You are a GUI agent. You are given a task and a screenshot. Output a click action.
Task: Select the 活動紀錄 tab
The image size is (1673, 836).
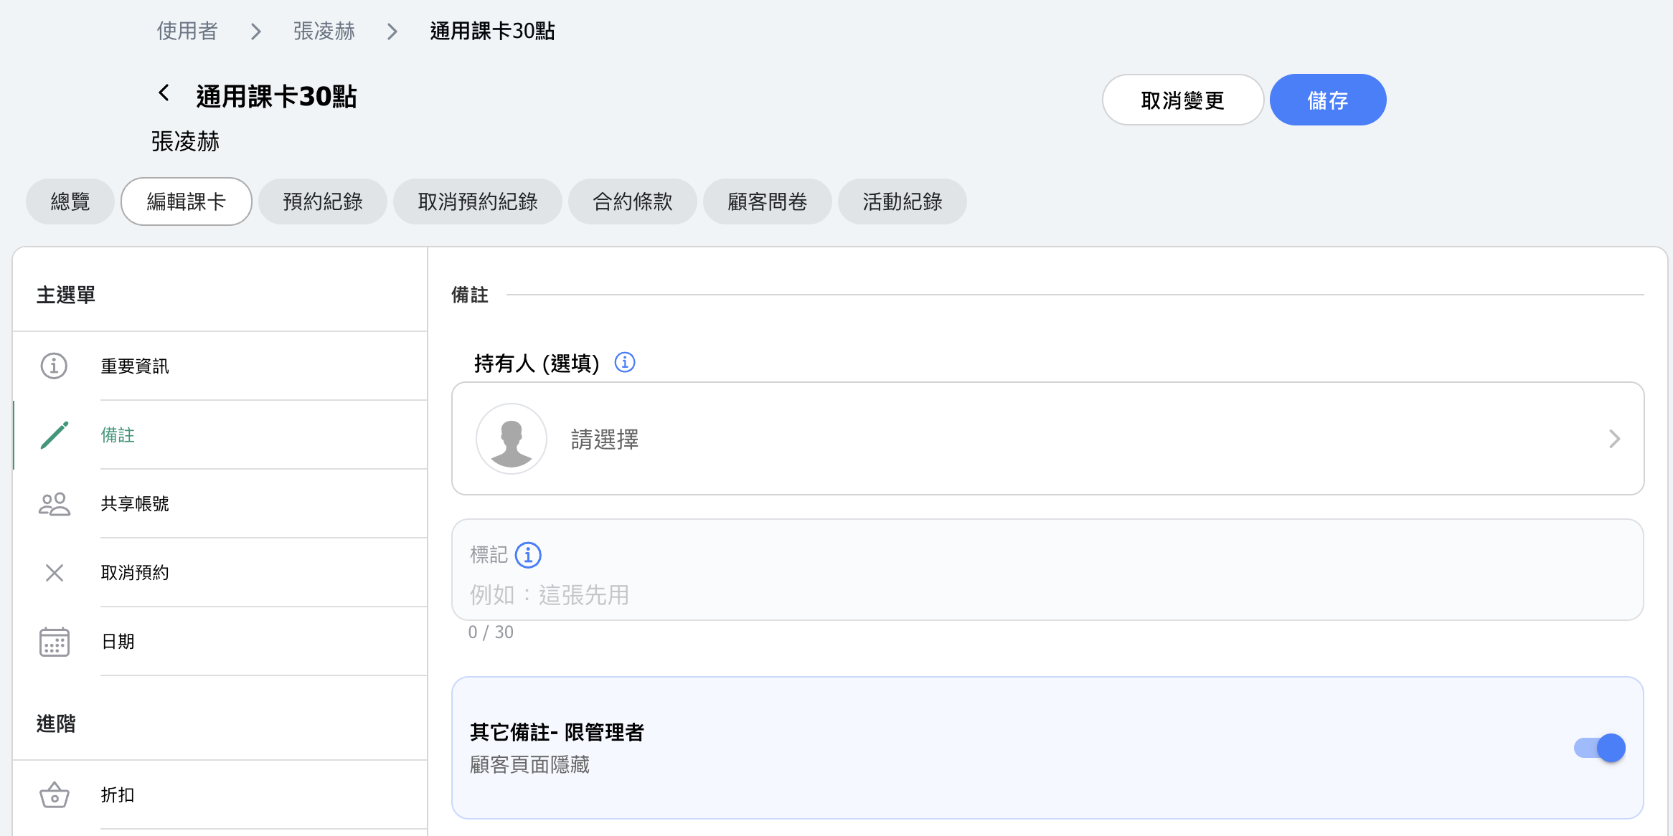(x=902, y=201)
